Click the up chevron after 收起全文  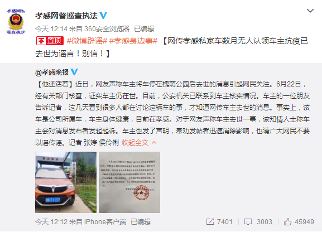pos(154,142)
